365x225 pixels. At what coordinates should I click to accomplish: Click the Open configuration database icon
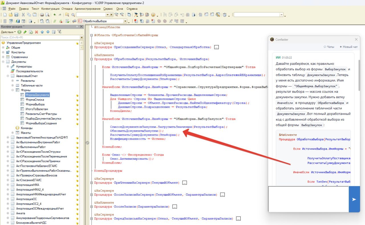click(x=18, y=21)
